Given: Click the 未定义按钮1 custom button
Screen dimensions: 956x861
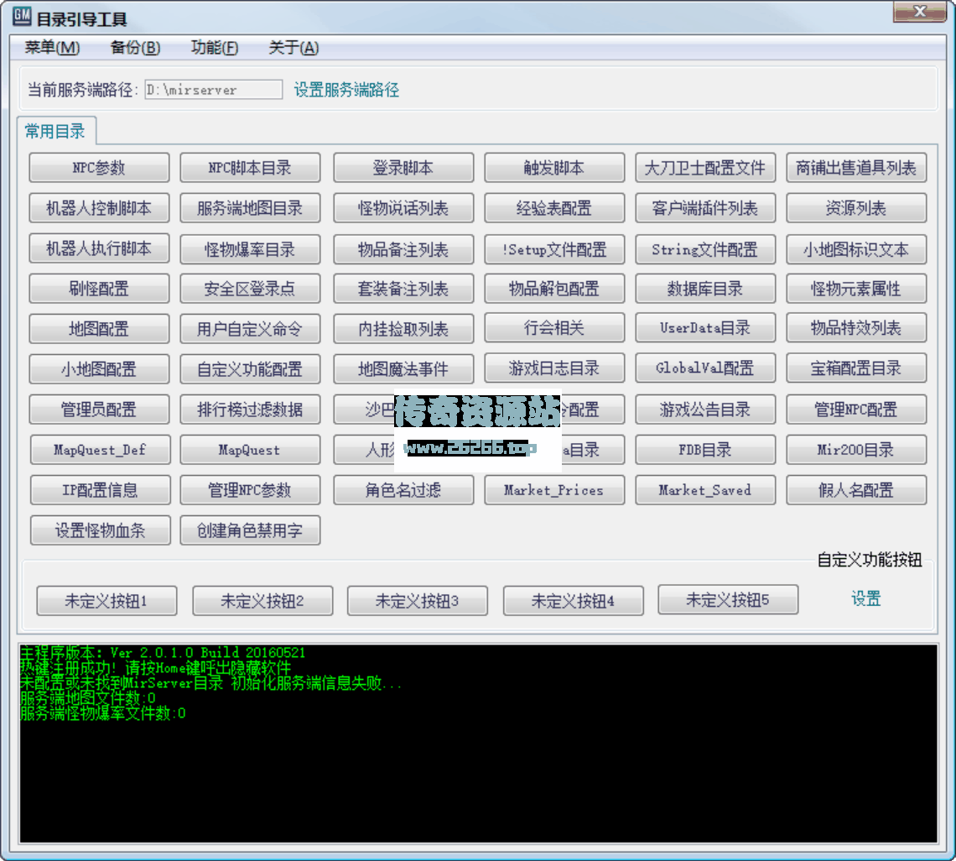Looking at the screenshot, I should coord(107,600).
